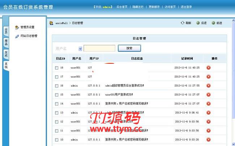This screenshot has height=146, width=235.
Task: Check the box for log 16
Action: tap(57, 86)
